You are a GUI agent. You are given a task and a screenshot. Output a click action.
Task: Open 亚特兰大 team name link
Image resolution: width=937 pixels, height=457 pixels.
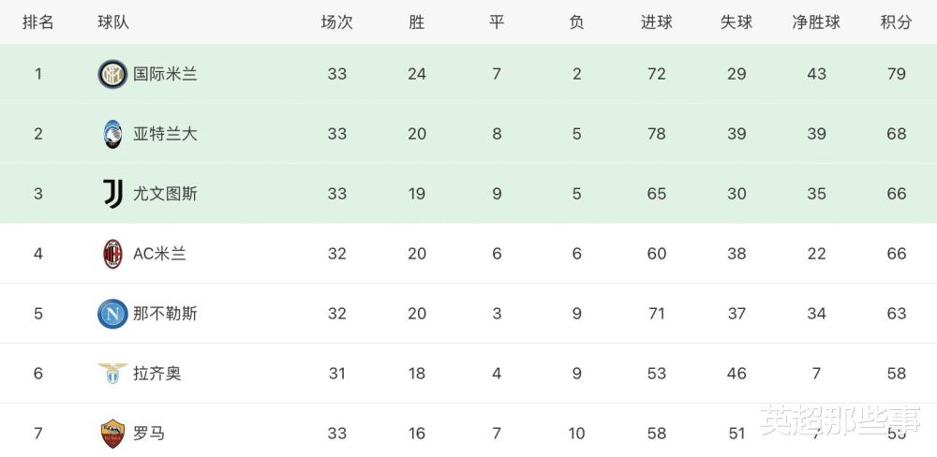coord(165,134)
